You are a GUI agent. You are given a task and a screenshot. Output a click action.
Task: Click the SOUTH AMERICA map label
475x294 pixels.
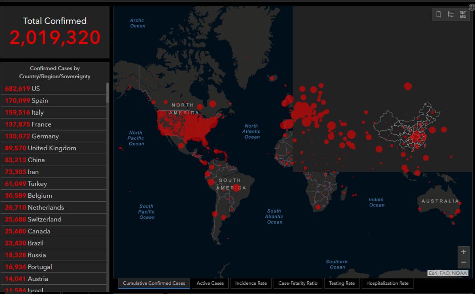click(231, 184)
